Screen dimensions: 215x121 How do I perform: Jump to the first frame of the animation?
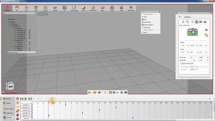(x=21, y=99)
